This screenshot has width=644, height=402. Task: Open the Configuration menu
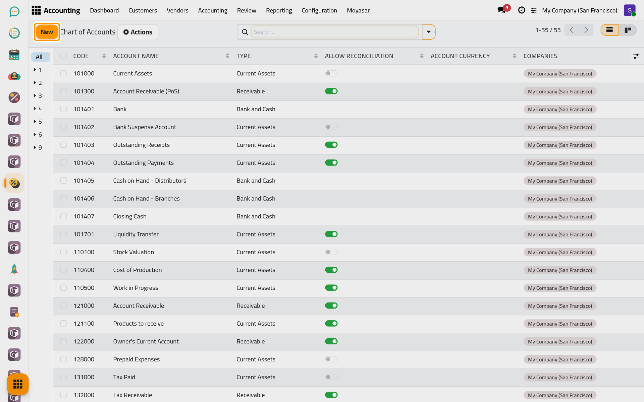319,10
